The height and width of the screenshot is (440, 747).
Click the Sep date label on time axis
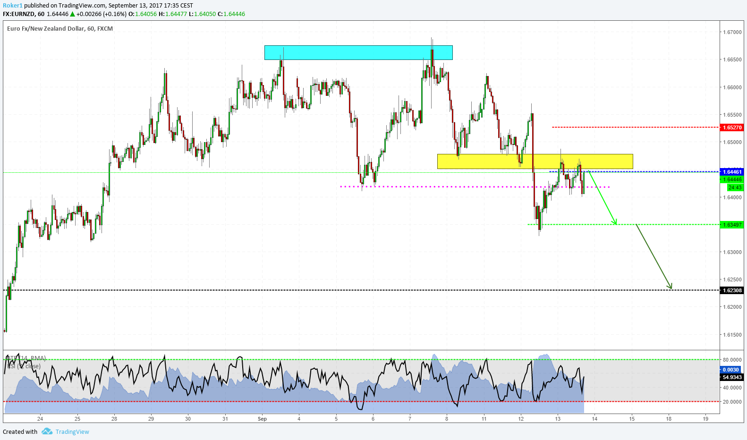tap(263, 419)
